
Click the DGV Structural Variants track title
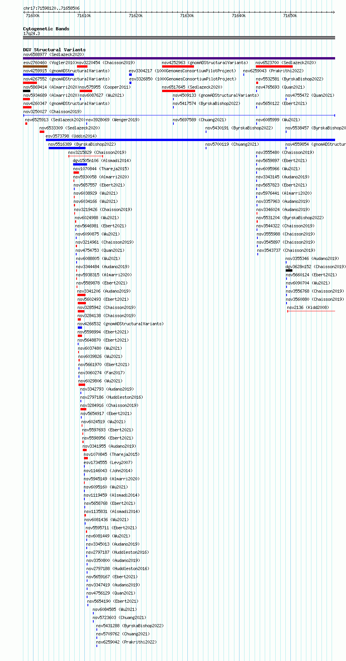pos(54,50)
